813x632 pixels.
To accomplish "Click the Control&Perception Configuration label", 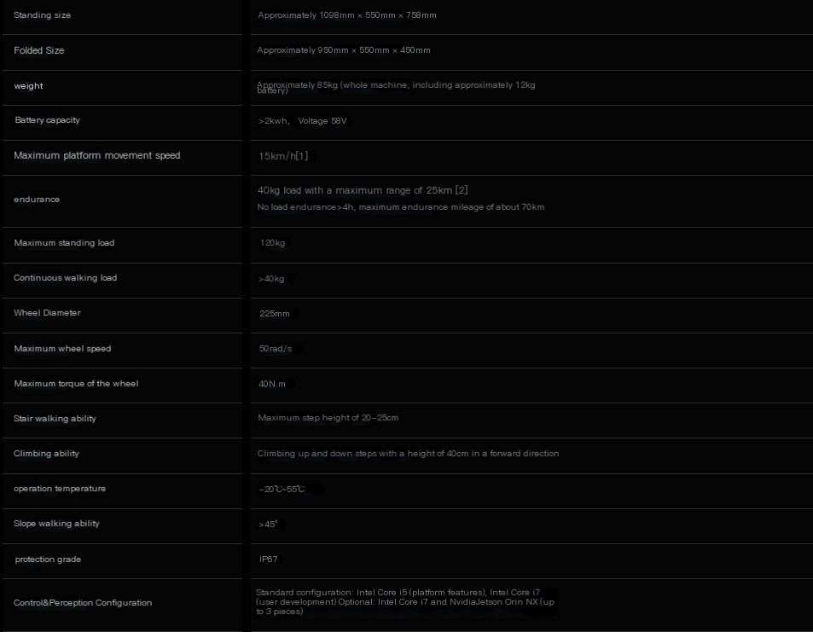I will [x=83, y=603].
